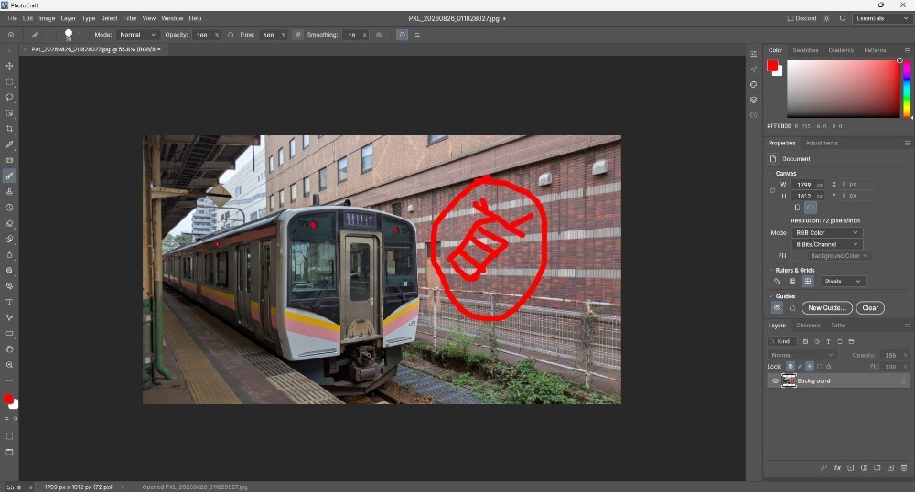Open the Discord link in title bar
Image resolution: width=915 pixels, height=492 pixels.
point(802,18)
